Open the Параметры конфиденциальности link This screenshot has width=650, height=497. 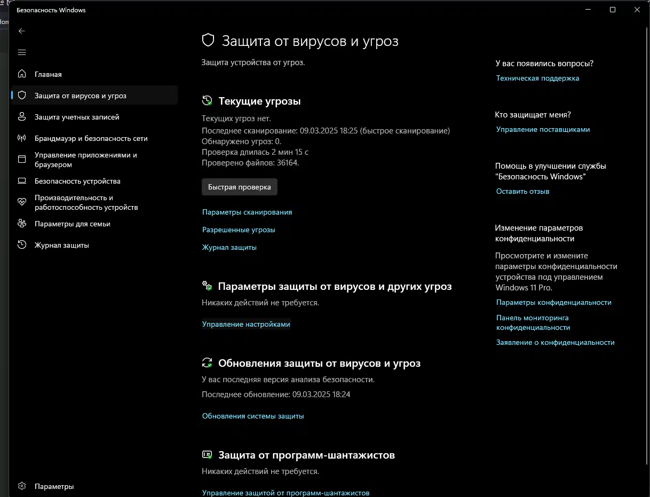554,302
